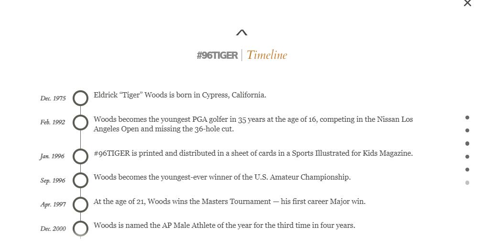
Task: Jump to the fourth page navigation dot
Action: [467, 157]
